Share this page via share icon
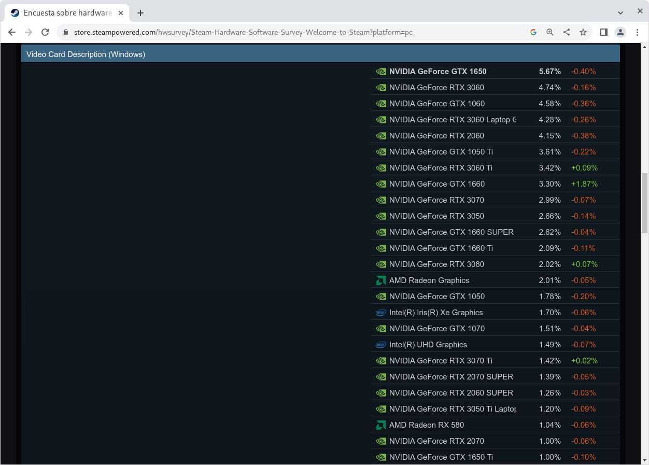Image resolution: width=649 pixels, height=465 pixels. click(567, 32)
